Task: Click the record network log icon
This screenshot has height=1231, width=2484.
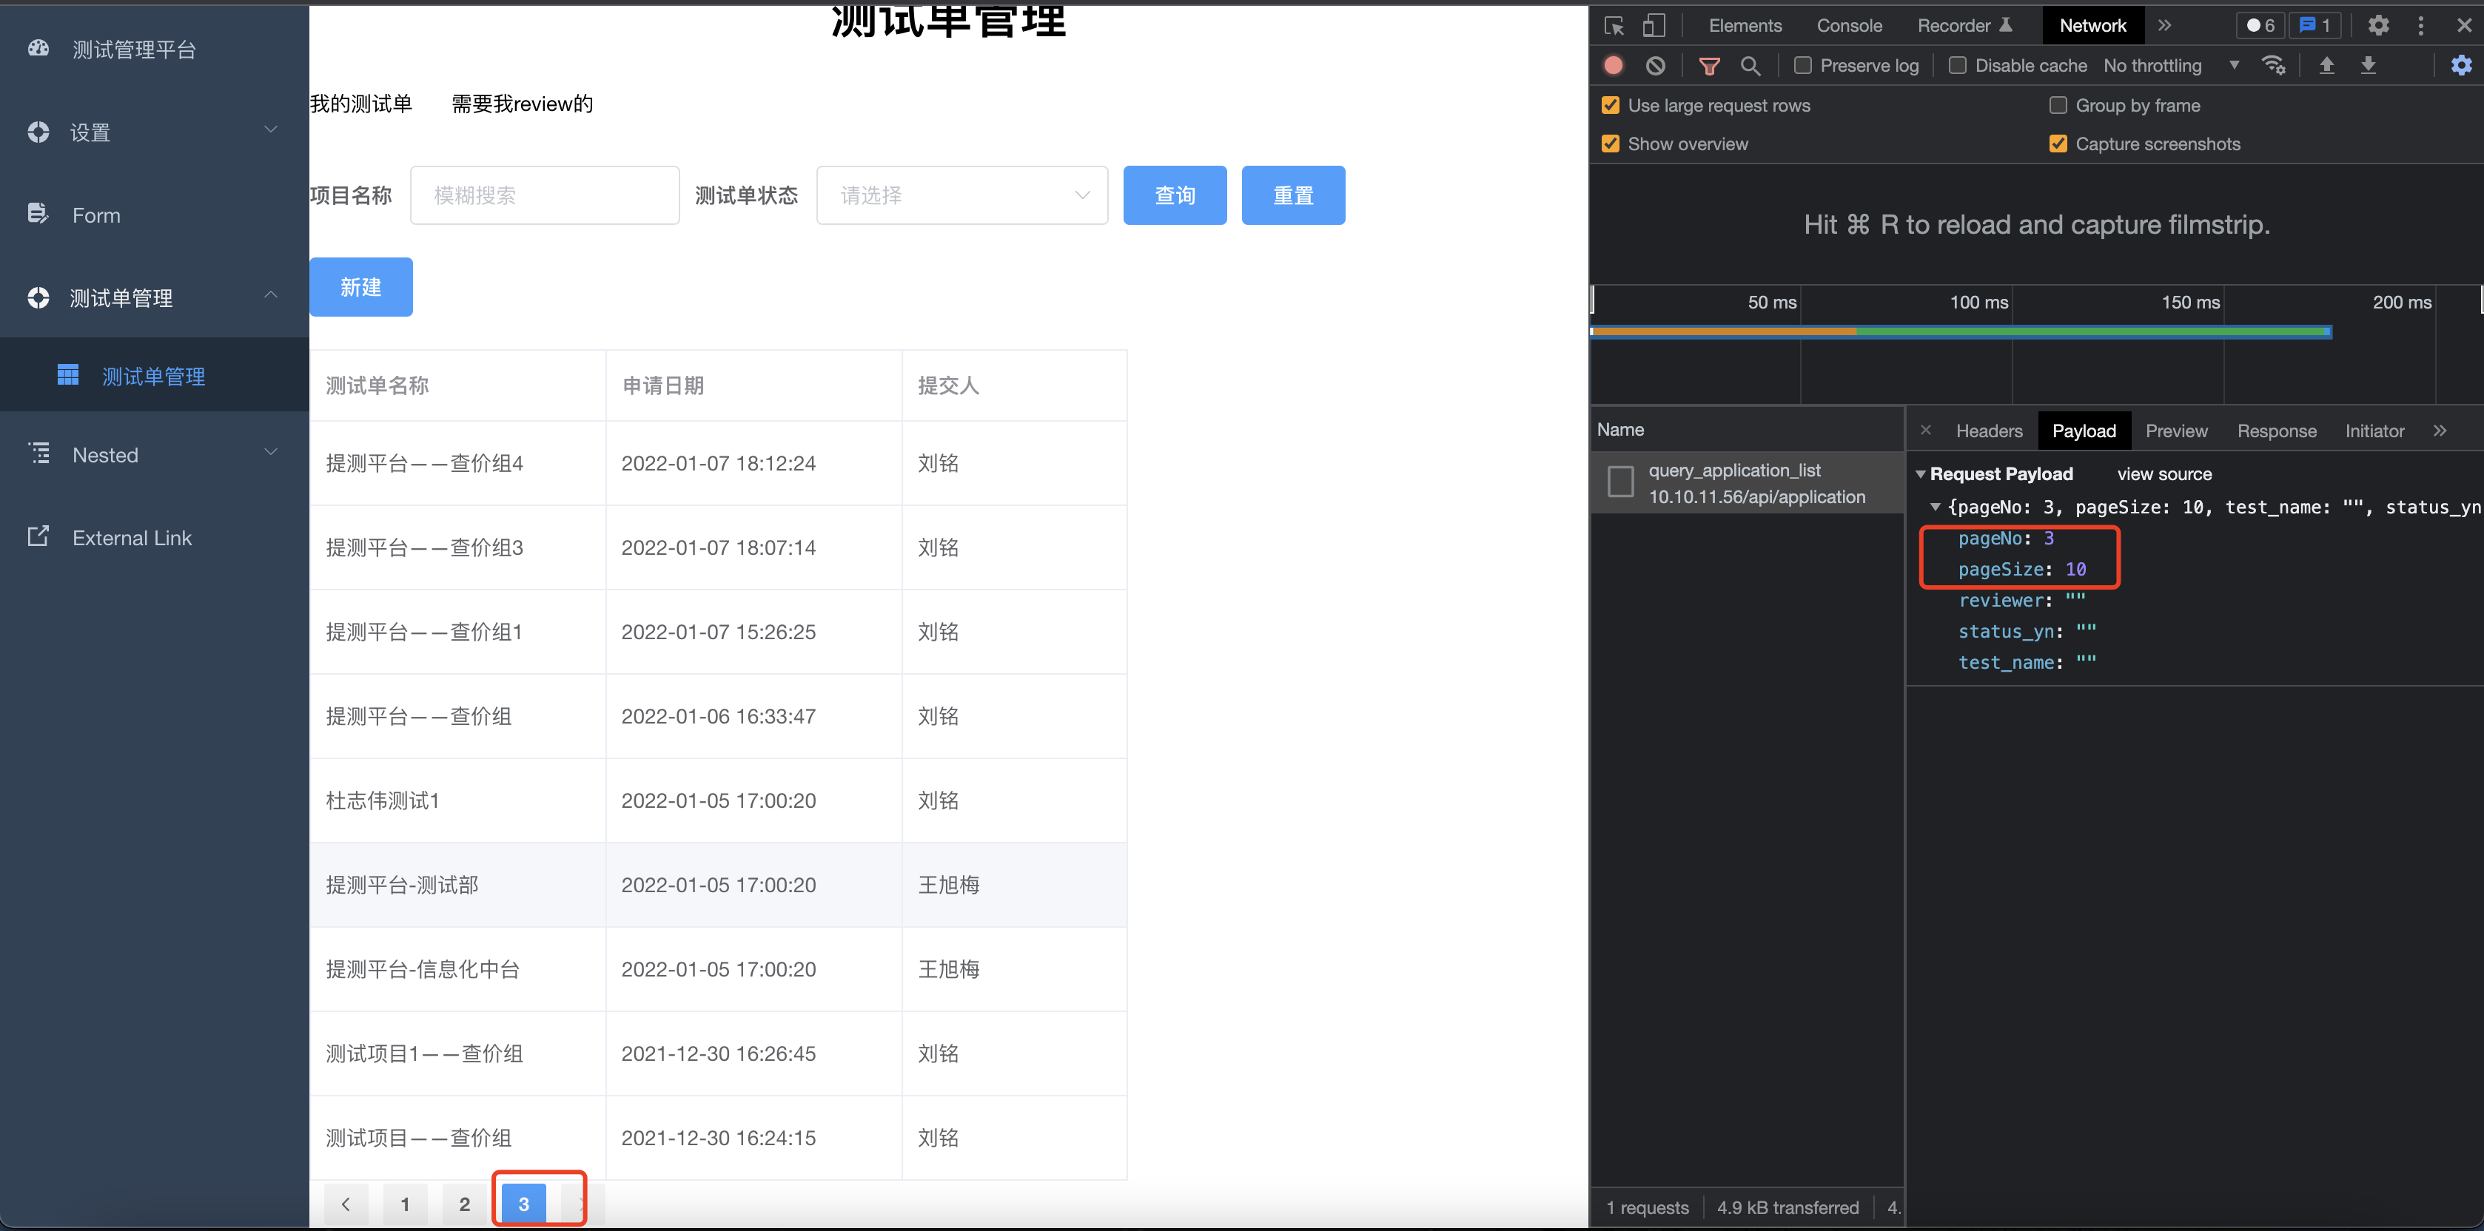Action: click(1614, 66)
